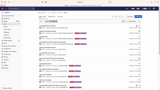Go back in Safari
This screenshot has width=160, height=90.
[14, 2]
